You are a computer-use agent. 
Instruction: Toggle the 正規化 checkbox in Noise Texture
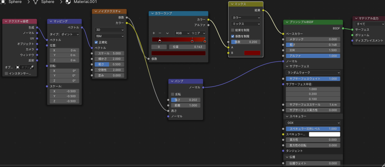[x=96, y=42]
